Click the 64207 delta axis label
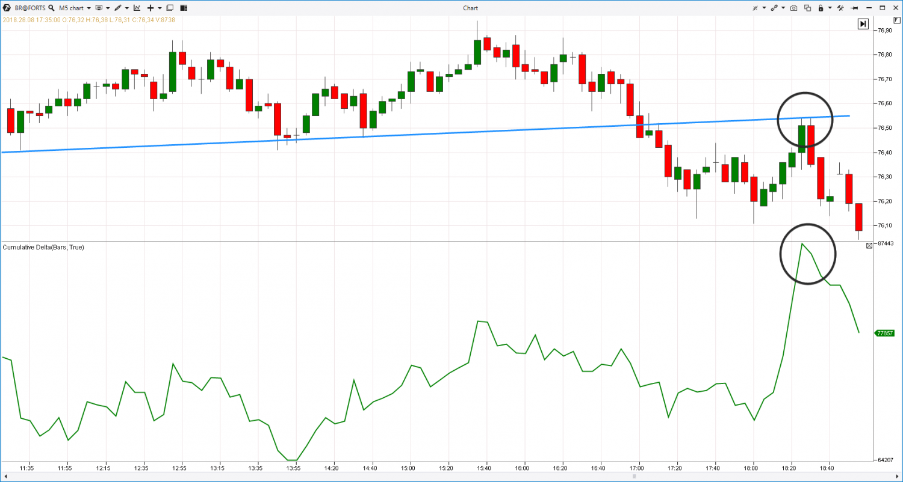This screenshot has width=903, height=482. (x=885, y=460)
